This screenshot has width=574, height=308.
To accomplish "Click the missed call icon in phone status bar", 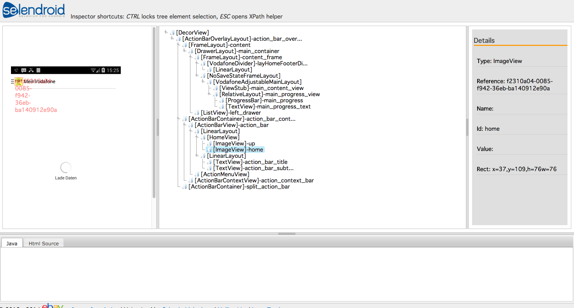I will tap(31, 70).
